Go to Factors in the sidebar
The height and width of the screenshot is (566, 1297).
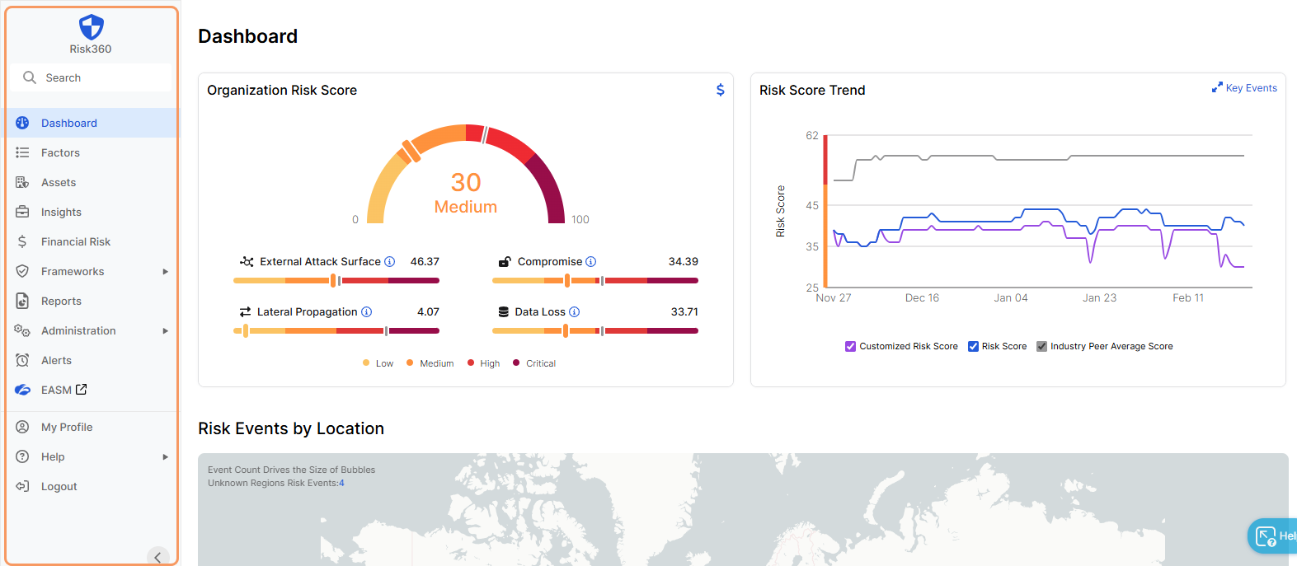tap(60, 153)
